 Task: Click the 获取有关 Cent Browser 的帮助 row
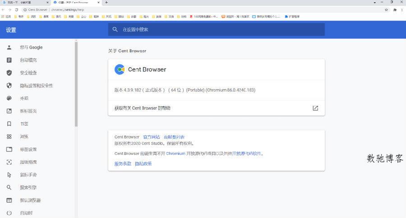click(217, 108)
